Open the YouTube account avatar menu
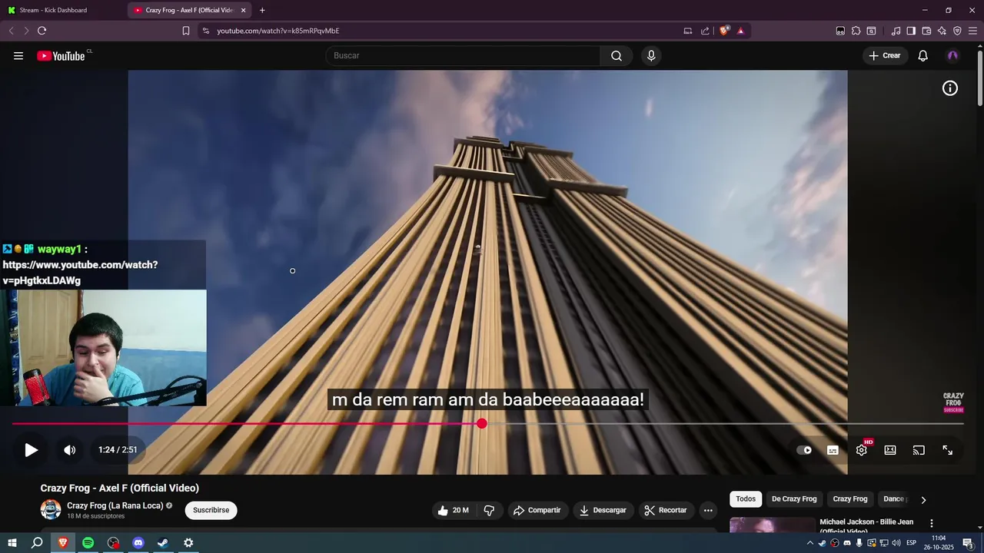Viewport: 984px width, 553px height. click(952, 55)
